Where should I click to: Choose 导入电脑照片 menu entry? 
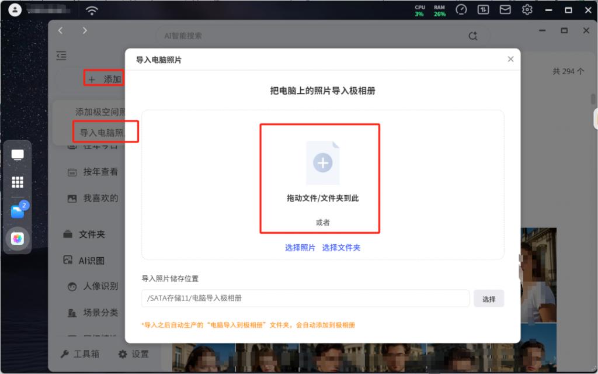pyautogui.click(x=102, y=133)
